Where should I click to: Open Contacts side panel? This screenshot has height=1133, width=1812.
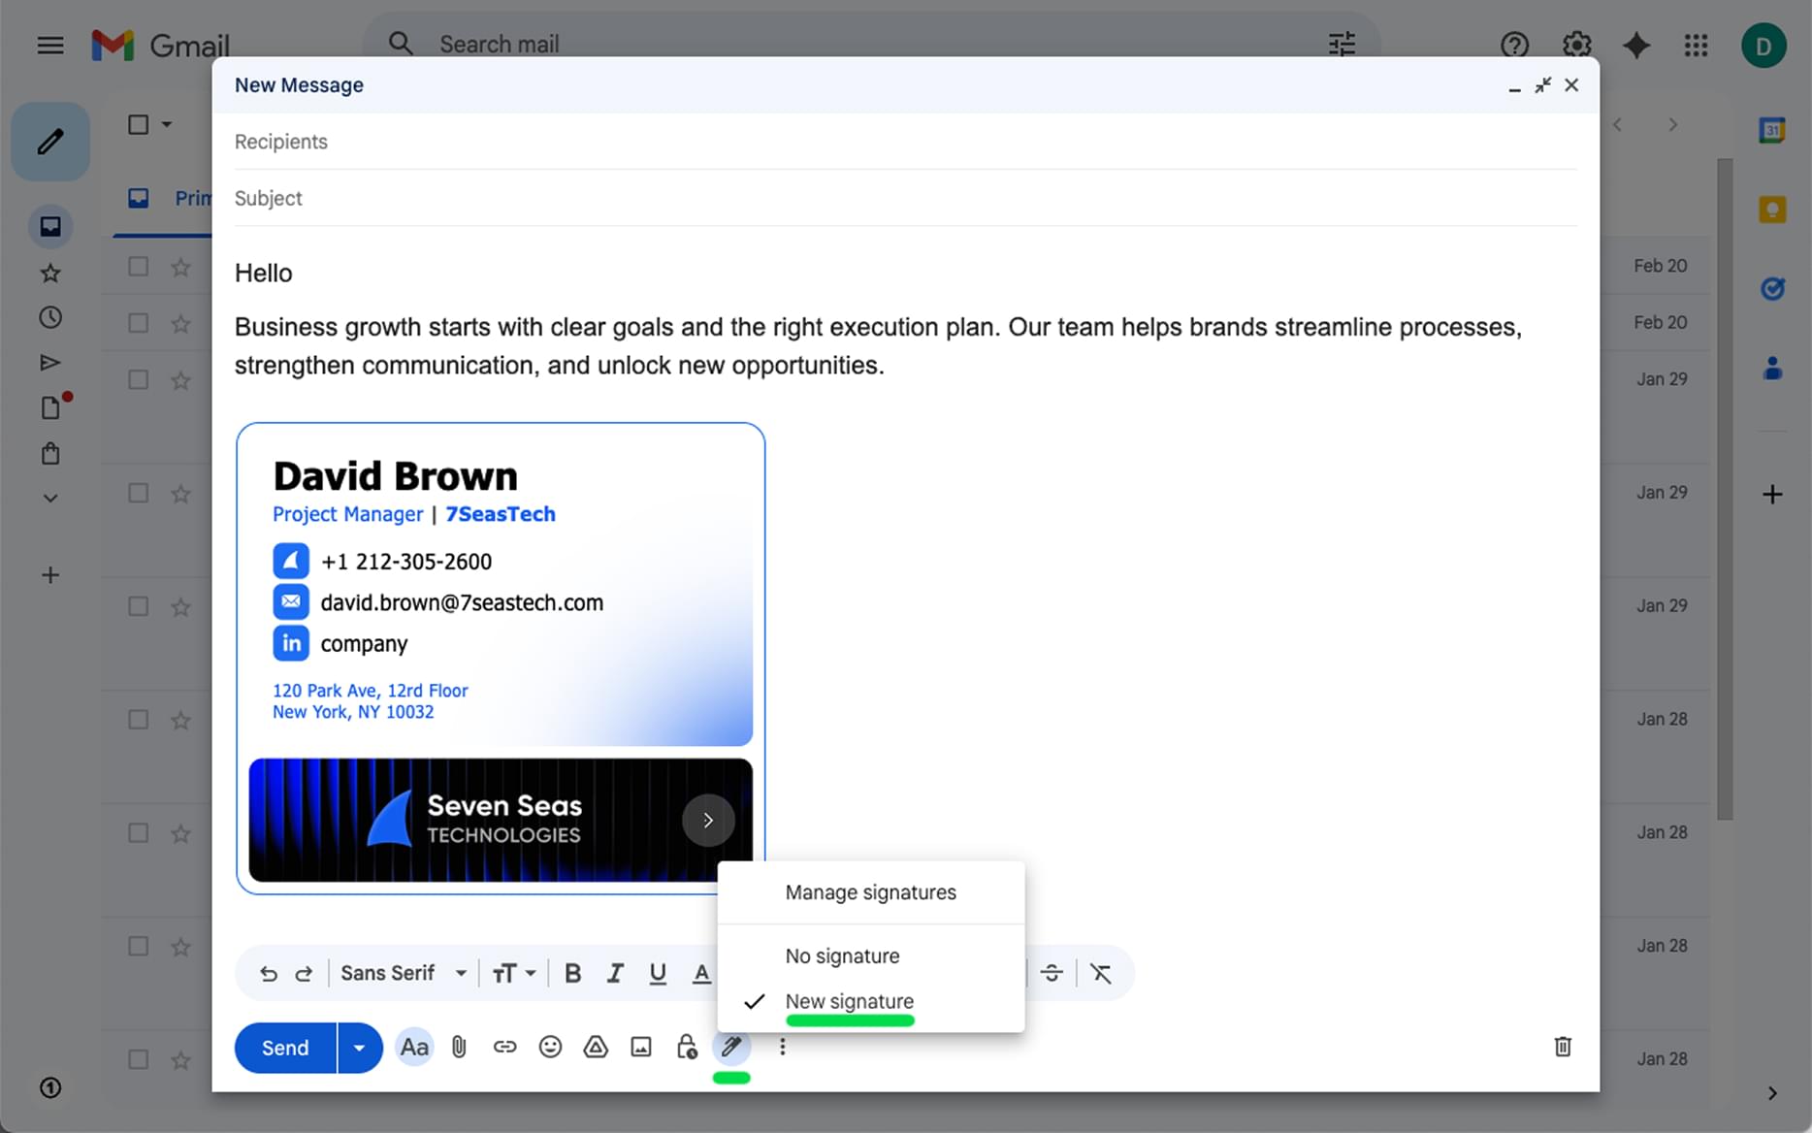1772,368
